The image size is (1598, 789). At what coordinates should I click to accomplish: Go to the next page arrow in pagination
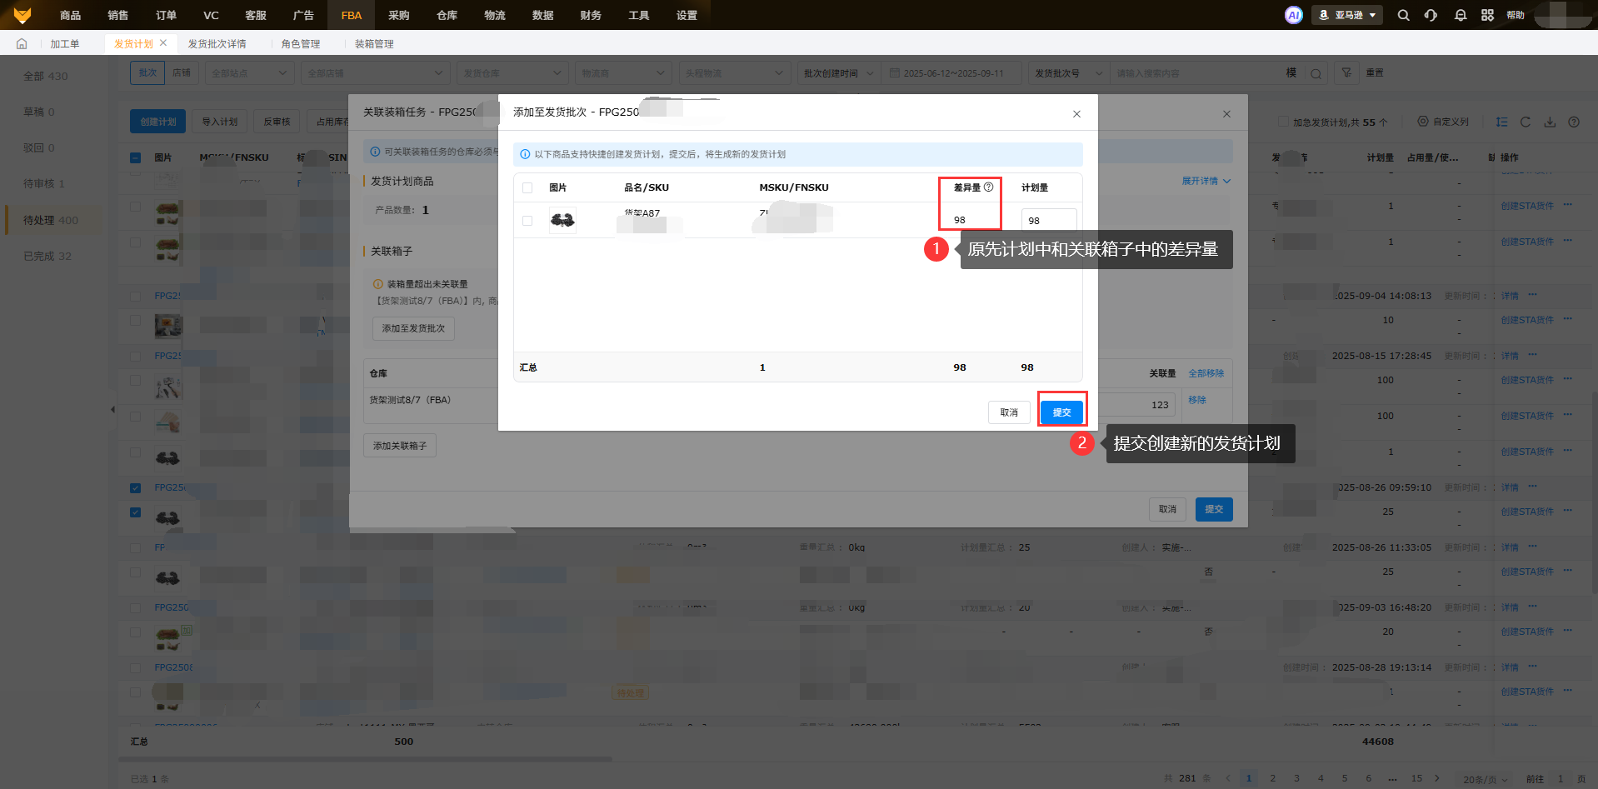pyautogui.click(x=1437, y=778)
